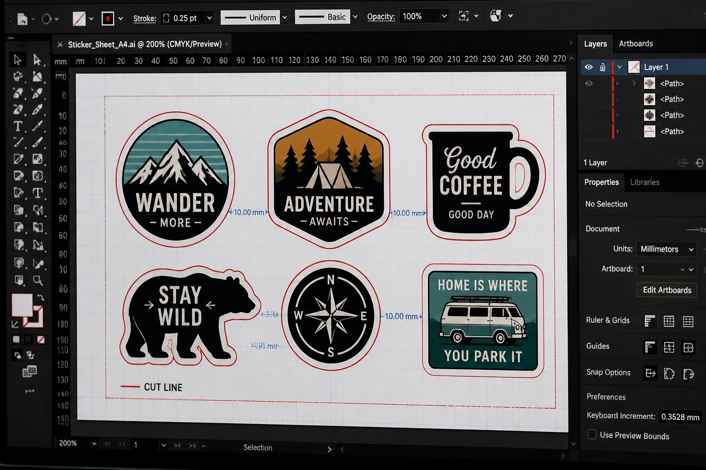Close the Sticker_Sheet_A4.ai document tab
The image size is (706, 470).
[x=60, y=45]
